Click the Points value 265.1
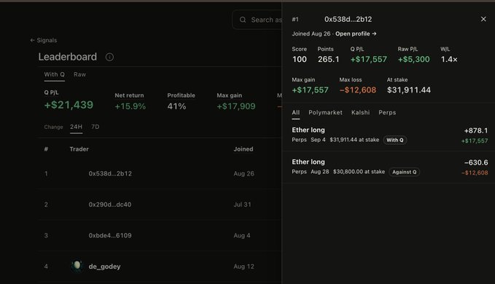The height and width of the screenshot is (284, 495). 328,59
